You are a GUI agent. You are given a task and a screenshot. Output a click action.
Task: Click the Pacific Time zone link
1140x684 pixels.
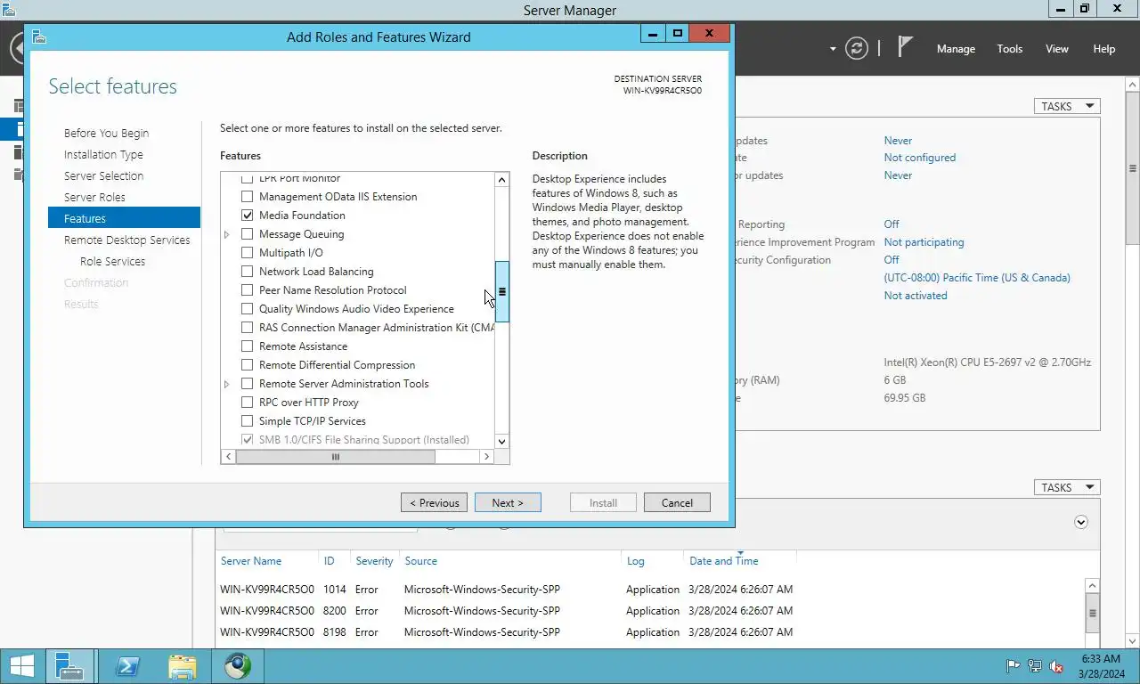pyautogui.click(x=977, y=278)
